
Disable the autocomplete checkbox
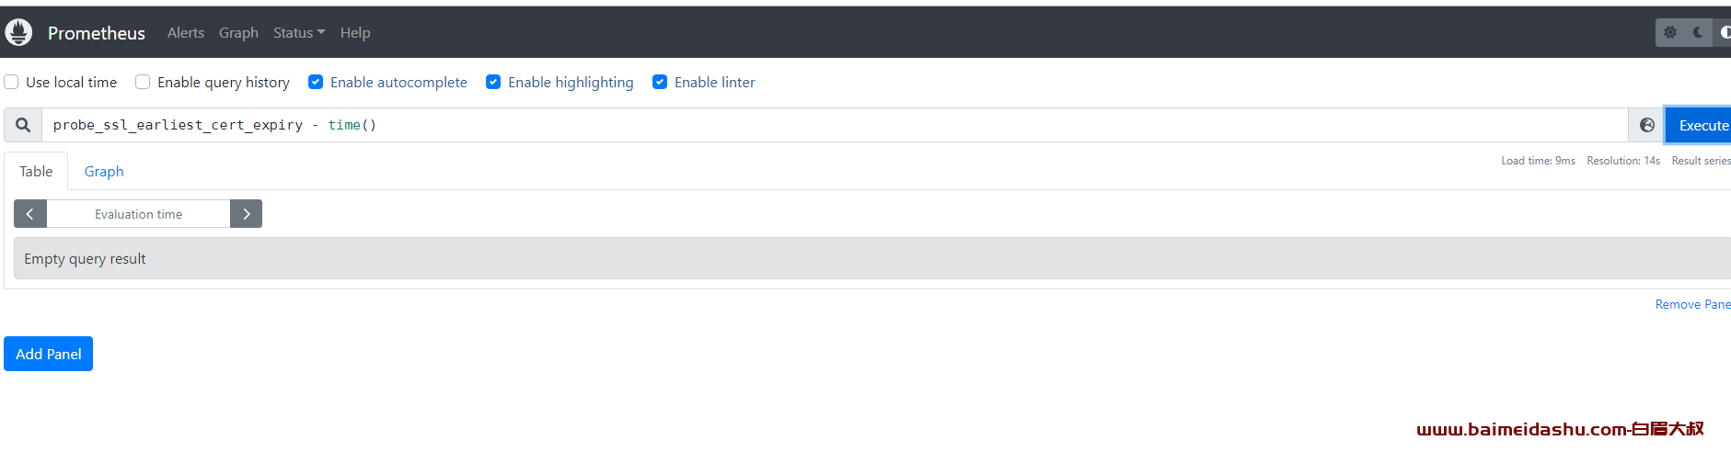click(x=316, y=82)
